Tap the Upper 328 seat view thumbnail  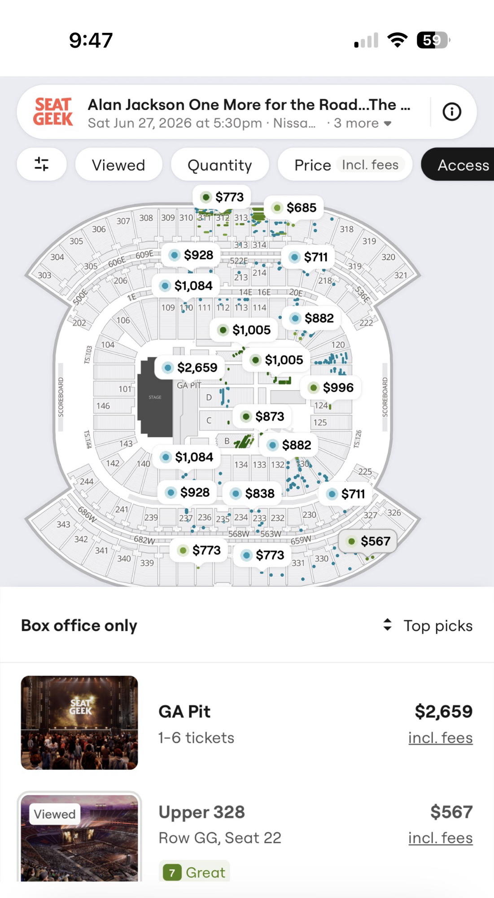tap(79, 837)
